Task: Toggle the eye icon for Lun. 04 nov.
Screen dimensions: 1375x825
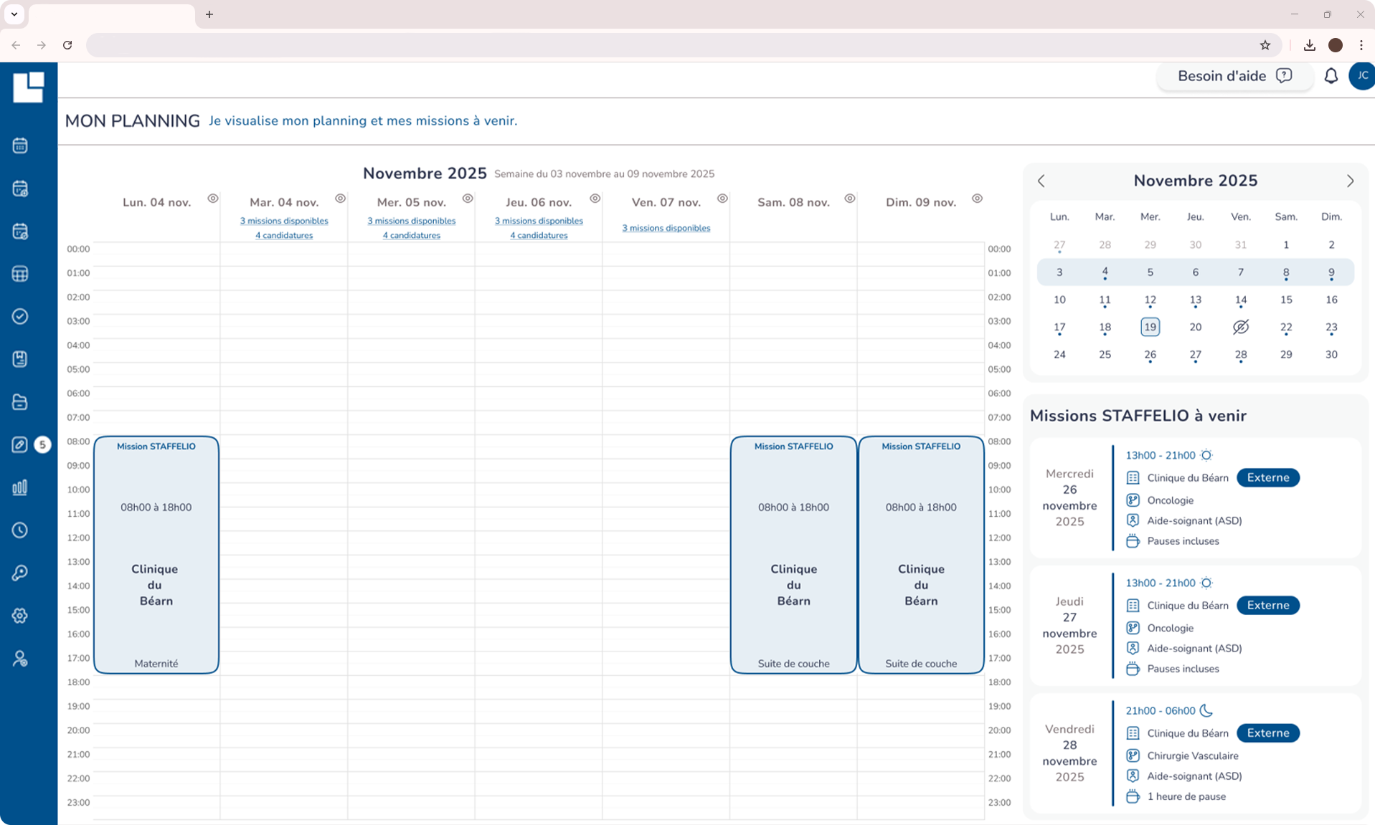Action: click(x=213, y=199)
